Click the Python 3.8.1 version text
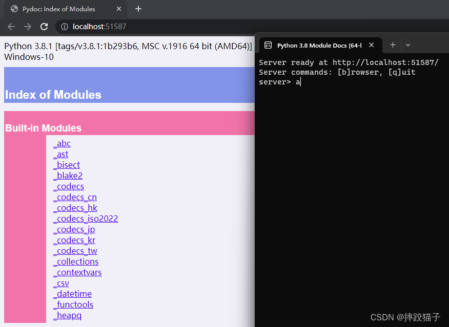Image resolution: width=449 pixels, height=327 pixels. click(128, 46)
